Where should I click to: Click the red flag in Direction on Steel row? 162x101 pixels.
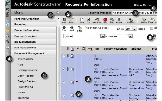77,82
